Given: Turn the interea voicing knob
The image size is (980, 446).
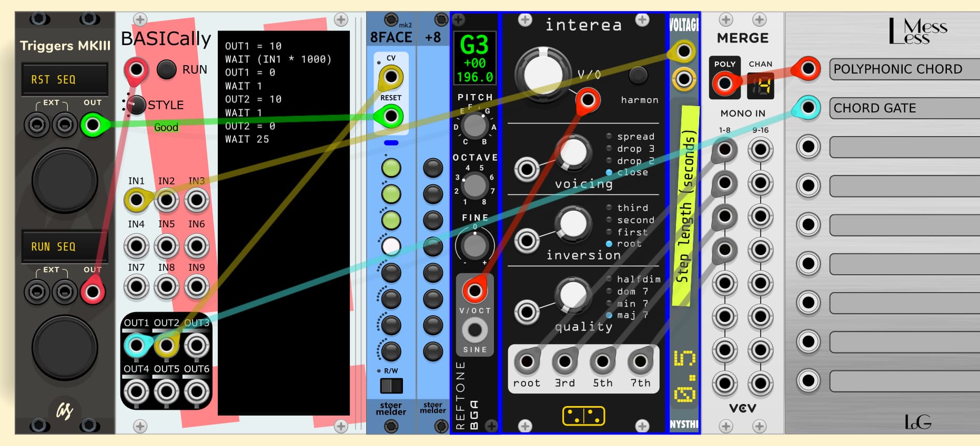Looking at the screenshot, I should [x=573, y=153].
